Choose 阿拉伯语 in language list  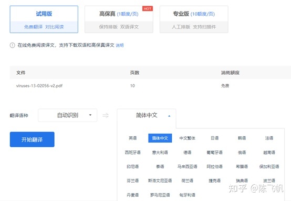pyautogui.click(x=214, y=166)
